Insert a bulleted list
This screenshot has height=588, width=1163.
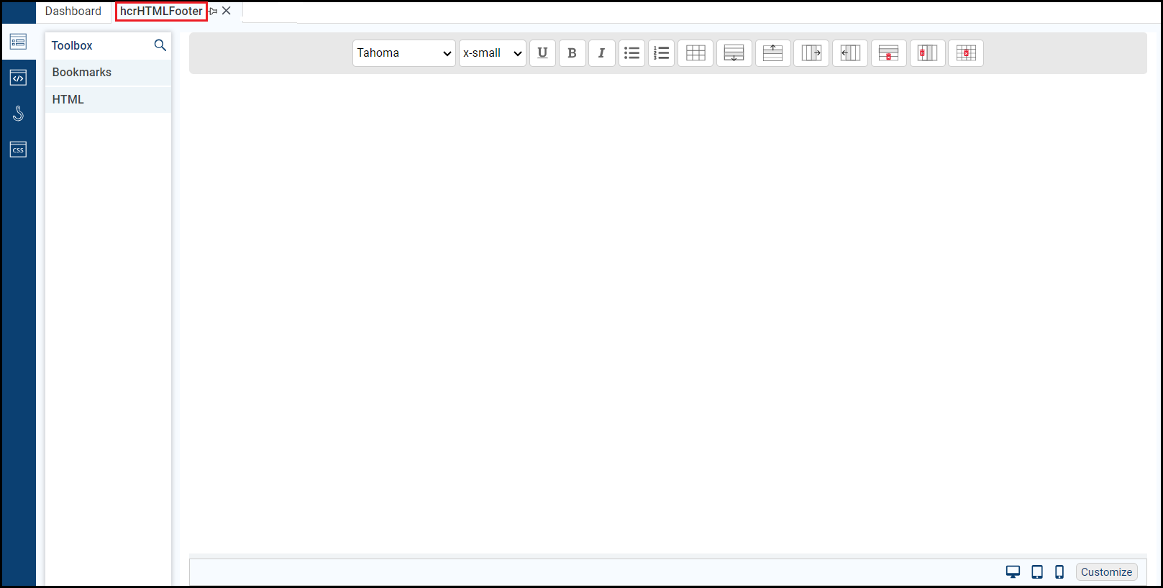point(631,53)
